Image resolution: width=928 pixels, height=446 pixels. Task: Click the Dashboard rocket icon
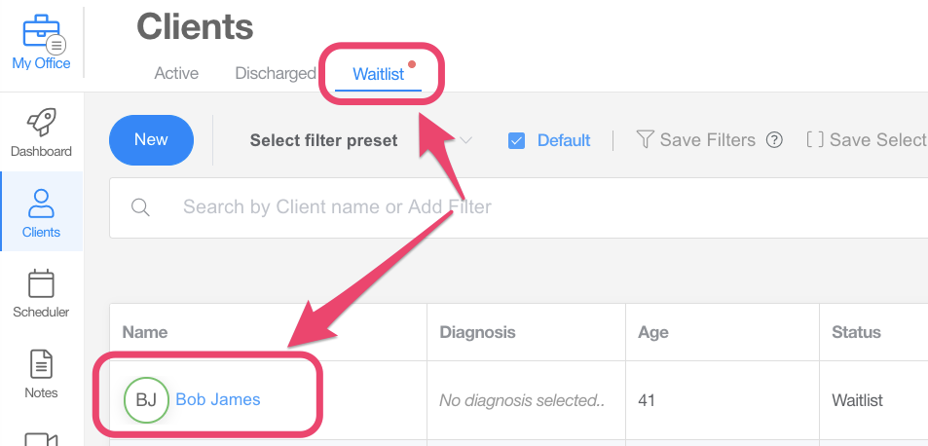click(x=41, y=122)
